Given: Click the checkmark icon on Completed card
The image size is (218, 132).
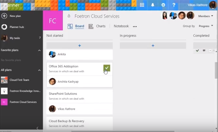Looking at the screenshot, I should click(197, 51).
